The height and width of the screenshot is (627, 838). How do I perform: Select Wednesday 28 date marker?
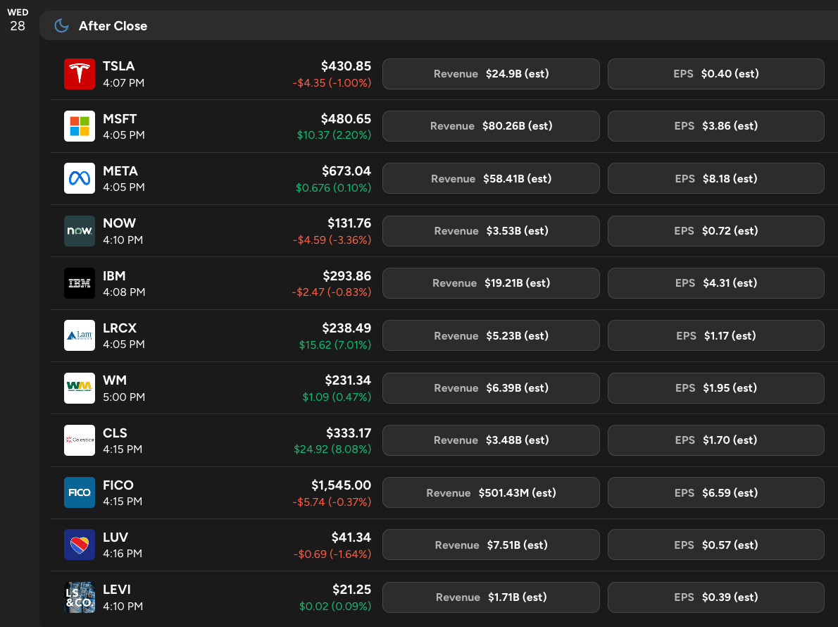[x=18, y=21]
